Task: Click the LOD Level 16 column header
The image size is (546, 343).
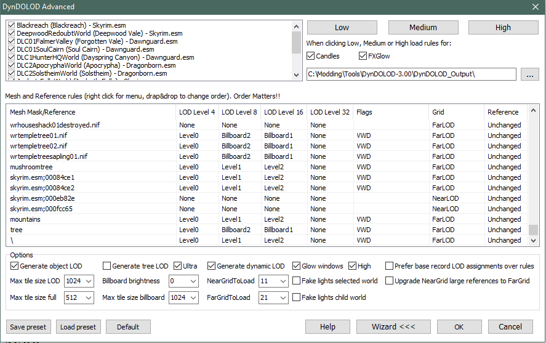Action: pyautogui.click(x=284, y=112)
